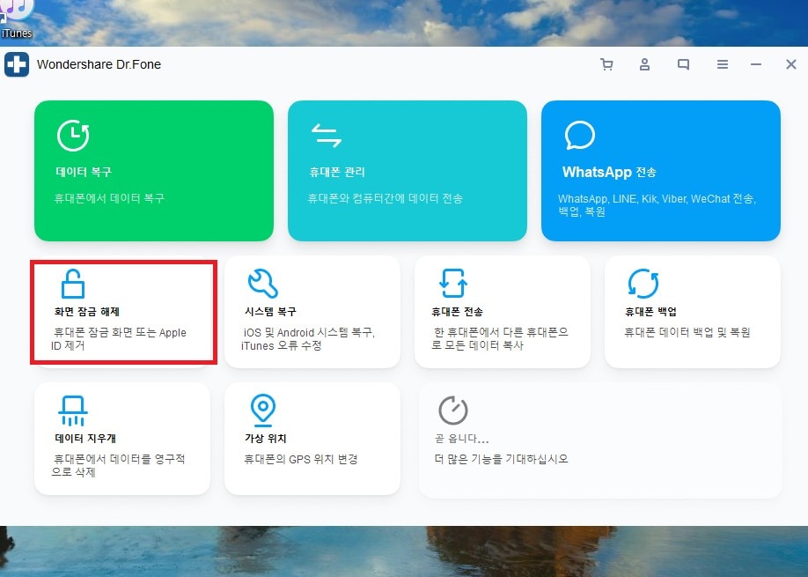Select the 가상 위치 title

[266, 439]
